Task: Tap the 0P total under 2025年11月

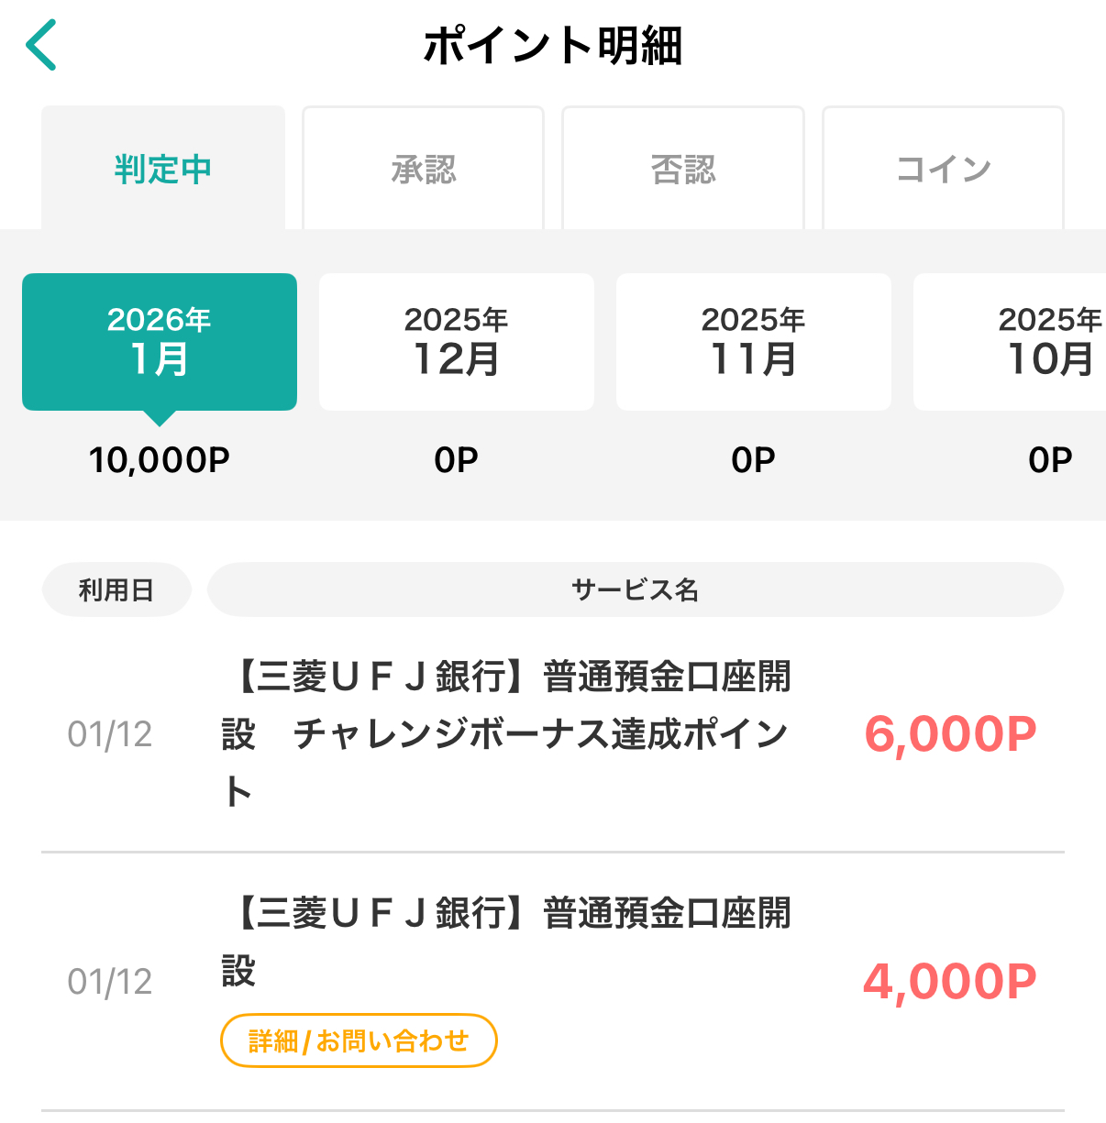Action: (753, 460)
